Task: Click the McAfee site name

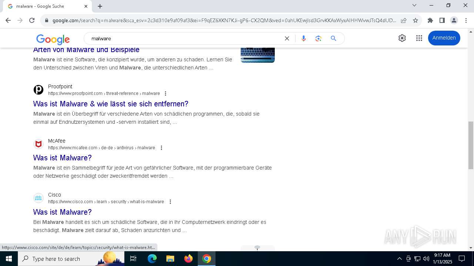Action: 57,141
